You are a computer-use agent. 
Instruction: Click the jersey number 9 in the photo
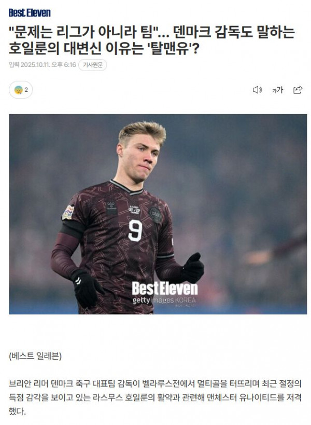(135, 230)
